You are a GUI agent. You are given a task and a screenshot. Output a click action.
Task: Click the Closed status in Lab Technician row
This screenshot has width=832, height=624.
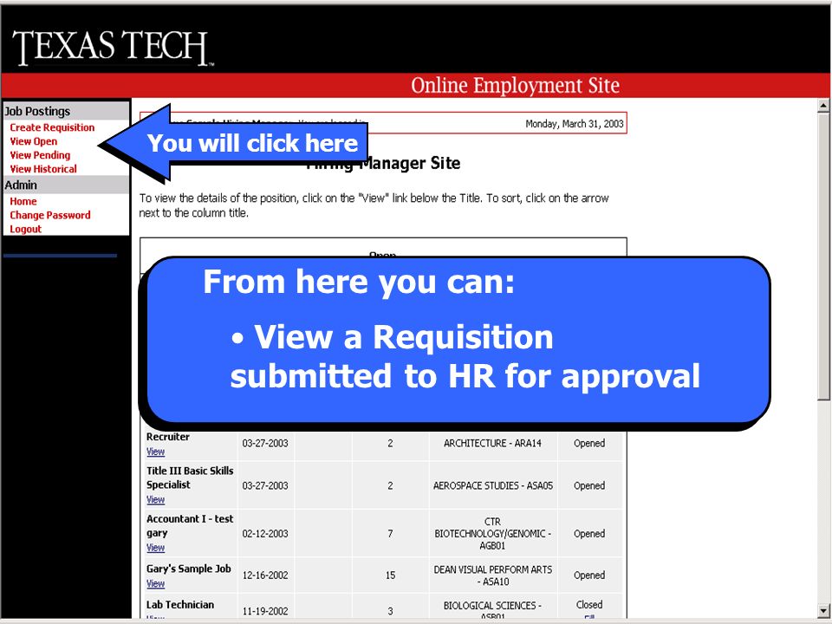589,604
